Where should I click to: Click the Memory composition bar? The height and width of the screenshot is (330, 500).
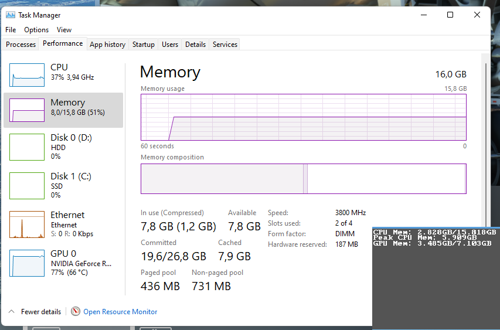tap(303, 178)
